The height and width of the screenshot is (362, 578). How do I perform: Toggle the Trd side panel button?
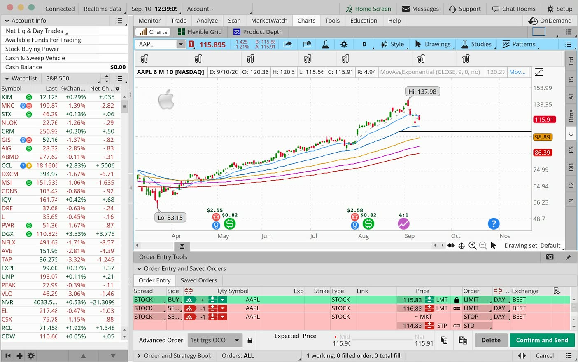(571, 61)
